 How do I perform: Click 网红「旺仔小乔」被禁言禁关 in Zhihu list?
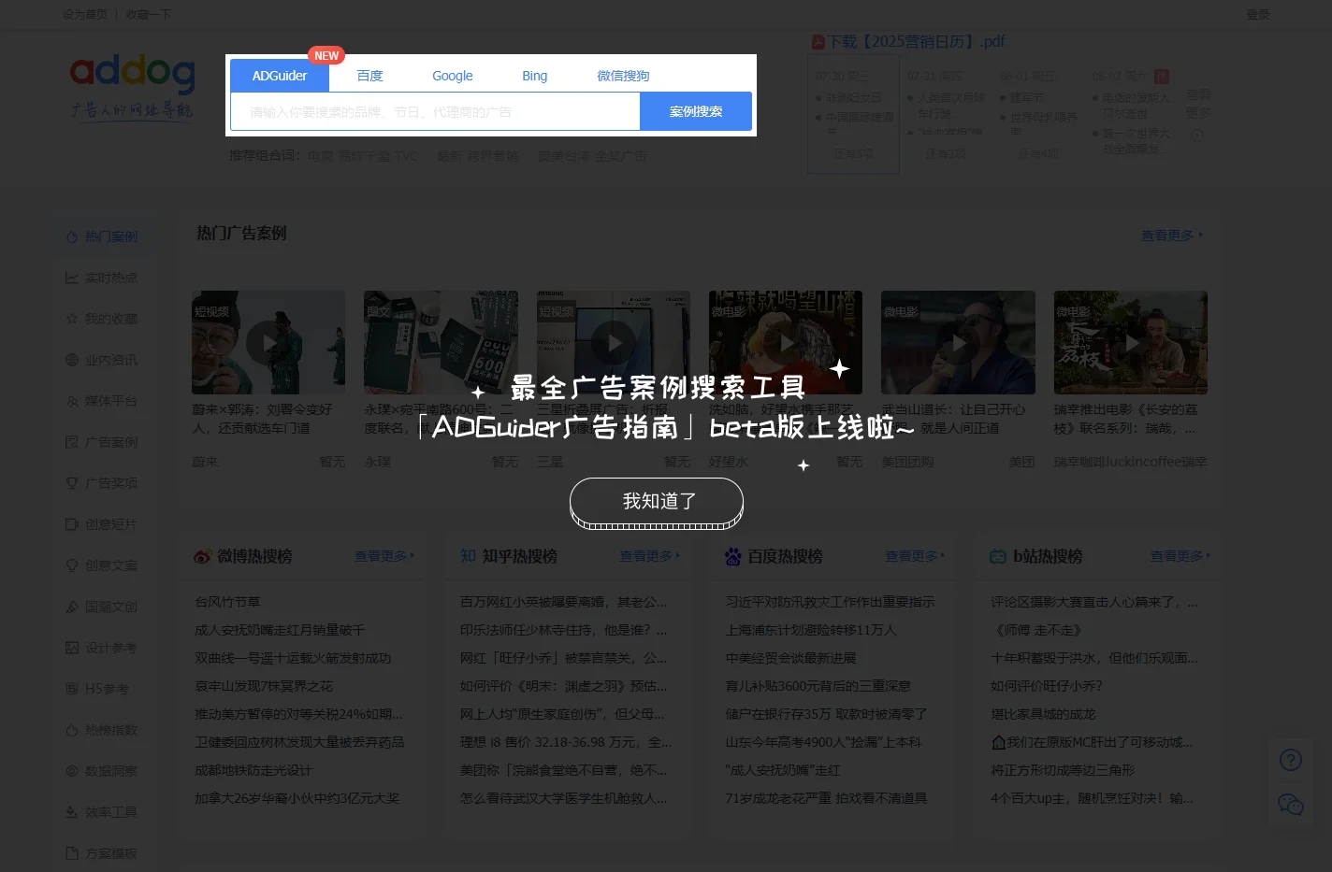coord(563,658)
